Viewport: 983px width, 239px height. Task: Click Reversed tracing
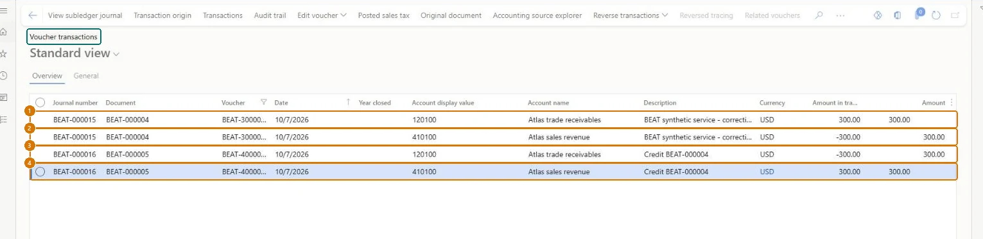click(x=706, y=15)
